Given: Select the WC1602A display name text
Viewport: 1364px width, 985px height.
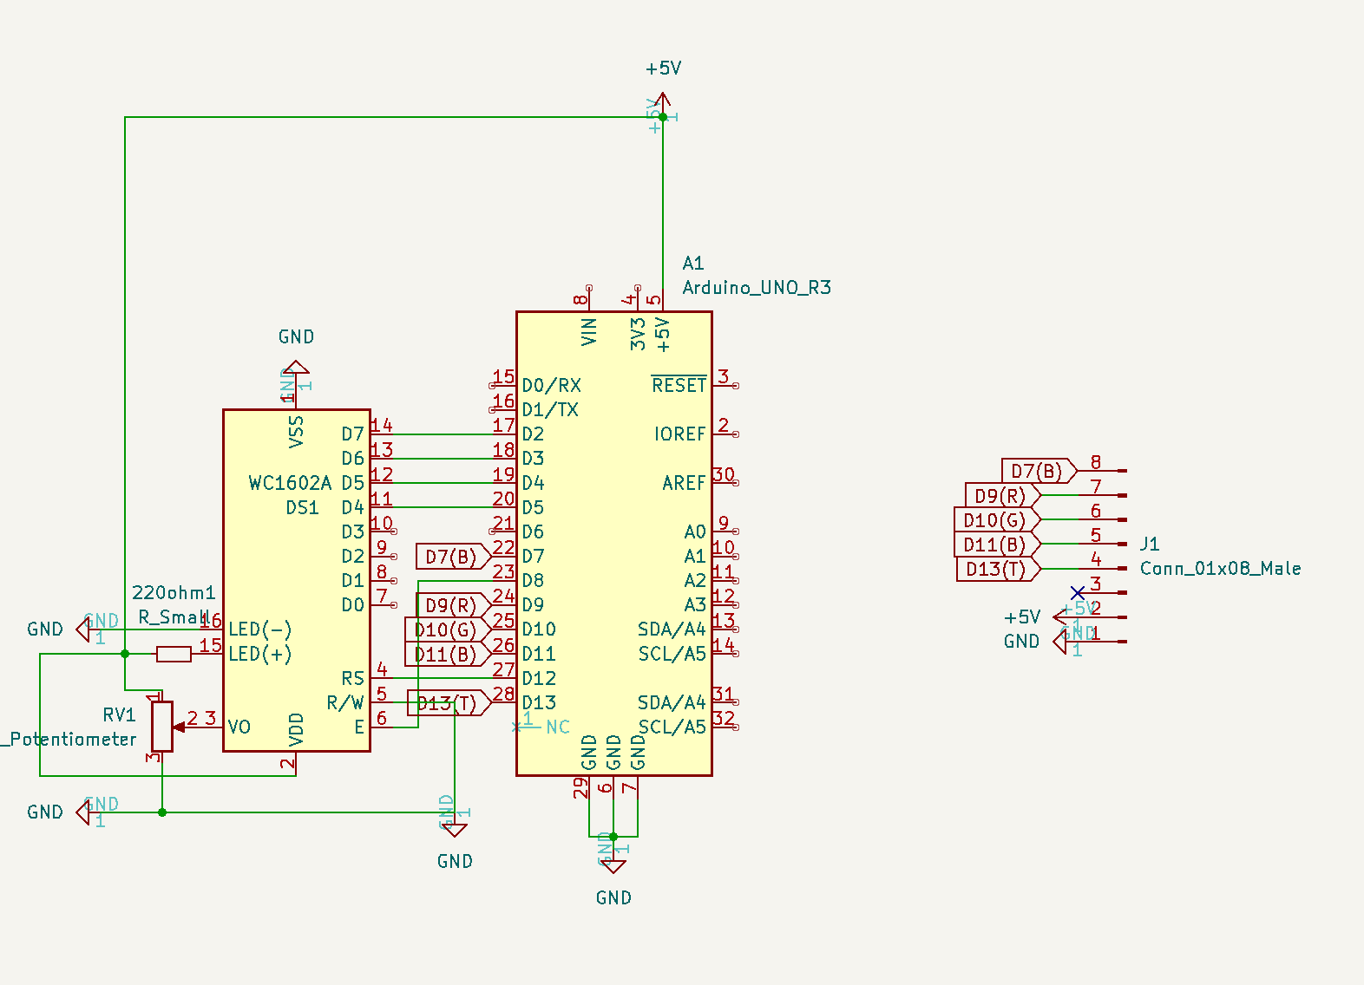Looking at the screenshot, I should (290, 483).
